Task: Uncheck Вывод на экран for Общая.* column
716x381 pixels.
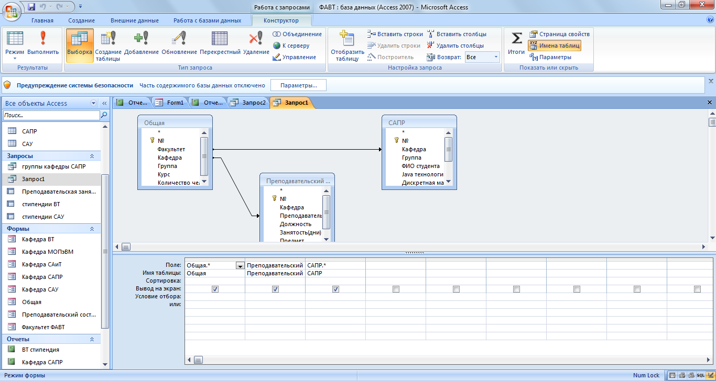Action: [215, 289]
